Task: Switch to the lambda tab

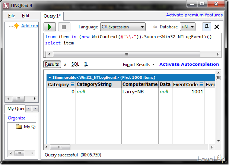Action: tap(65, 65)
